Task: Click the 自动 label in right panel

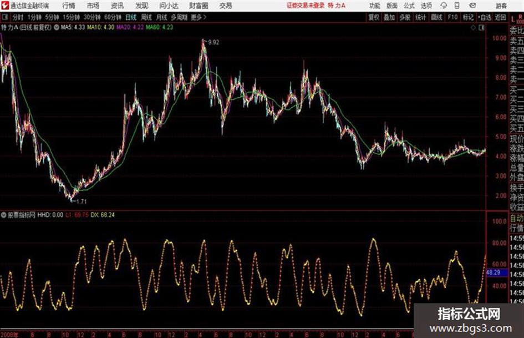Action: [x=517, y=219]
